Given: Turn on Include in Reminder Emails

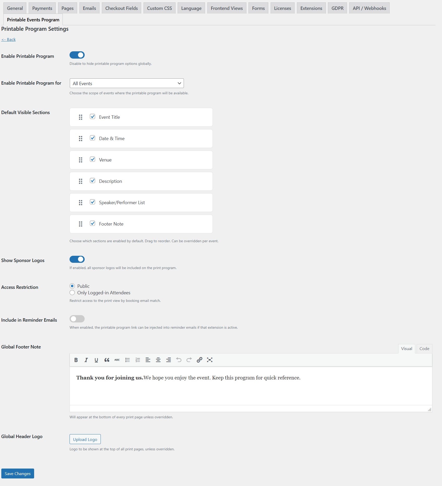Looking at the screenshot, I should (77, 319).
